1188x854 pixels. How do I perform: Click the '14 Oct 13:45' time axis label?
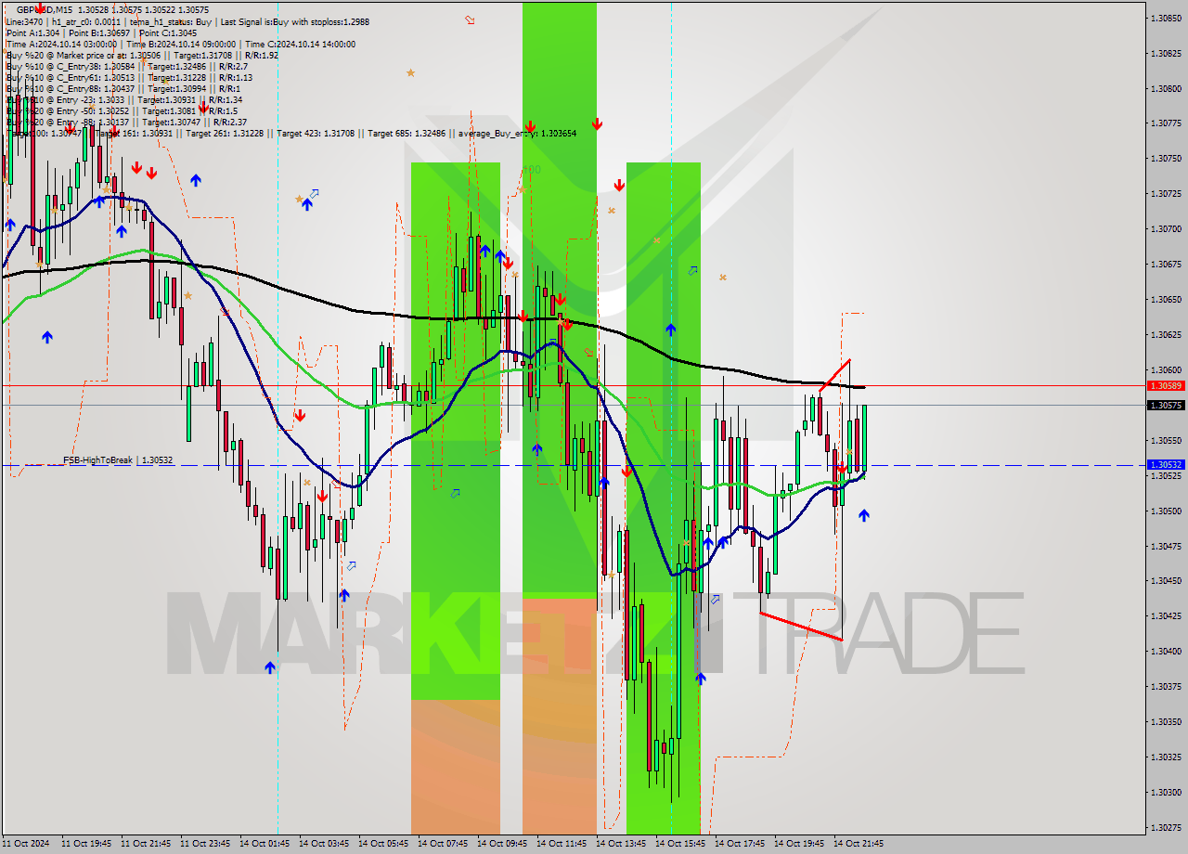[621, 844]
